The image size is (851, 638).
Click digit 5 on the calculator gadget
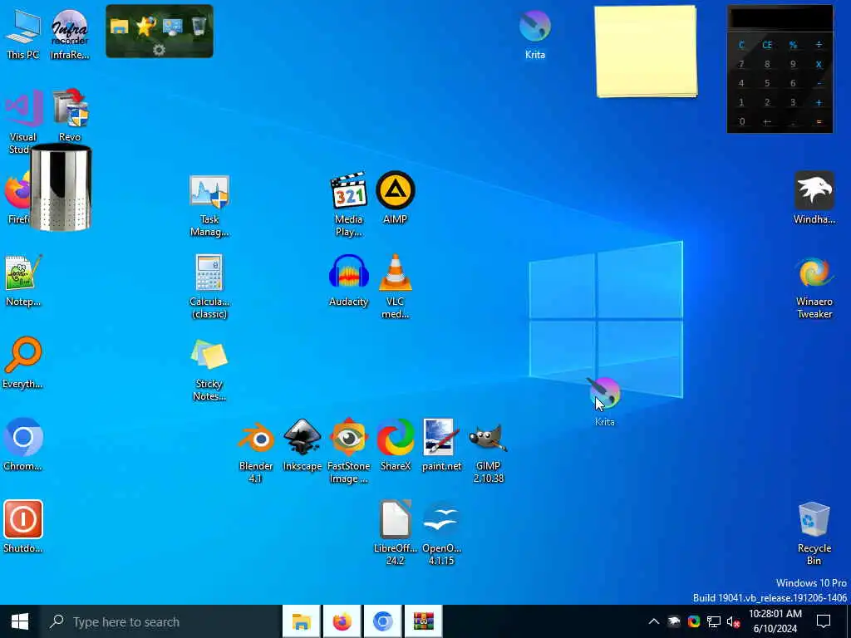(767, 83)
